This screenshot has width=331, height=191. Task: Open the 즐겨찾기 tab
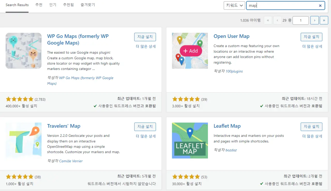tap(87, 5)
